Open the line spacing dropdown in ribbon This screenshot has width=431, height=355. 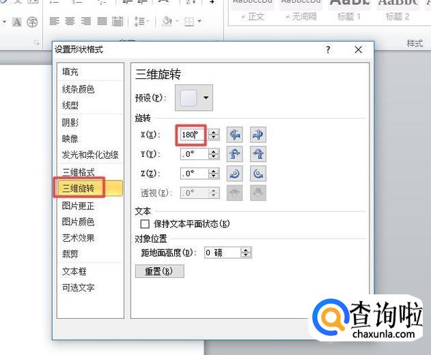[141, 22]
